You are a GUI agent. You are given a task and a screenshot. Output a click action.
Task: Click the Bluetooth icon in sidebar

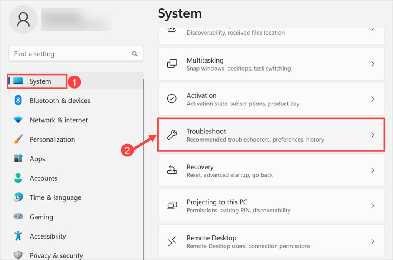18,100
